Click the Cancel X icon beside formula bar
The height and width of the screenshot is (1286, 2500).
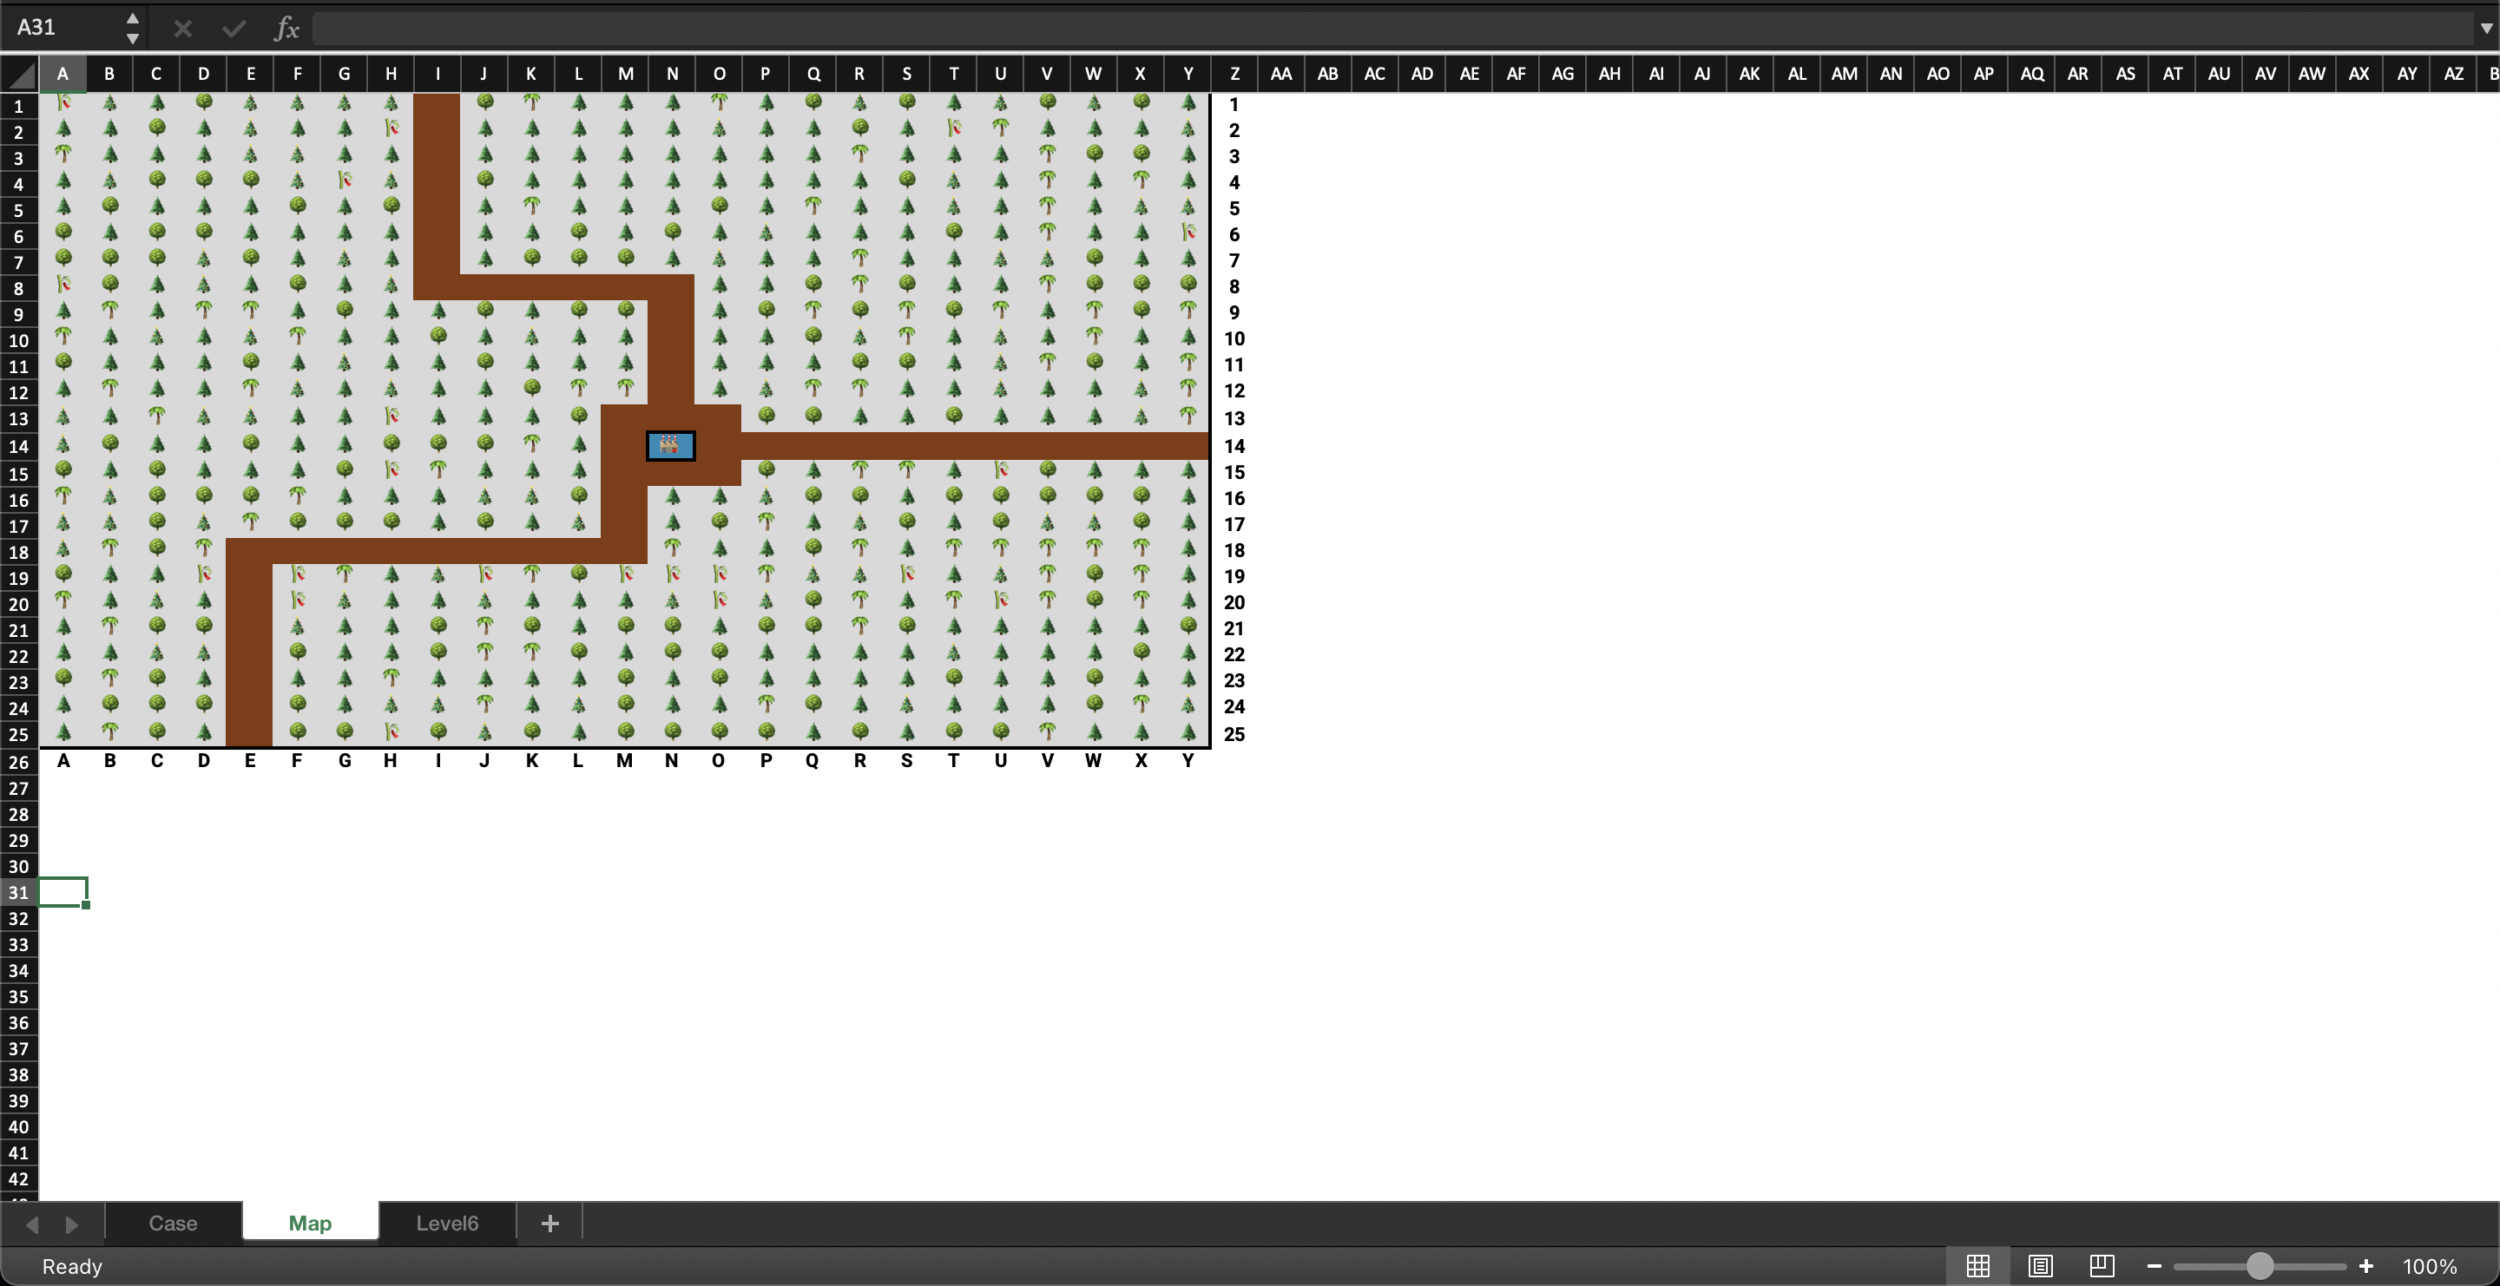pos(181,28)
